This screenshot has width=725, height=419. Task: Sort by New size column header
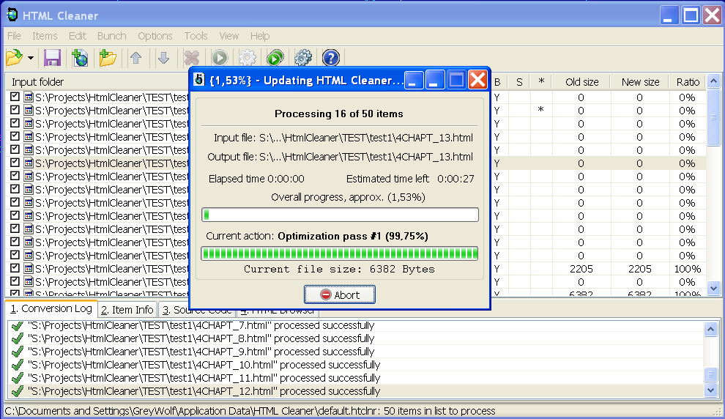(x=640, y=82)
